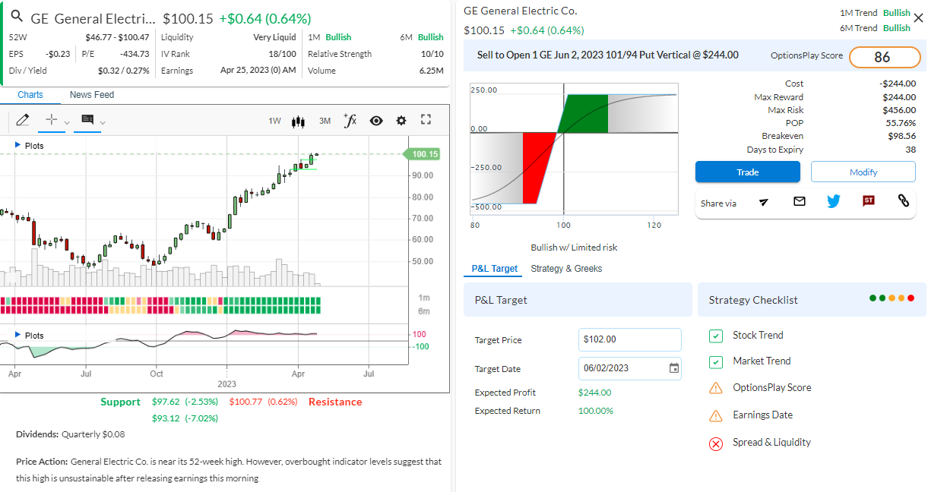Share via Telegram paper plane icon
The image size is (928, 492).
[x=764, y=202]
